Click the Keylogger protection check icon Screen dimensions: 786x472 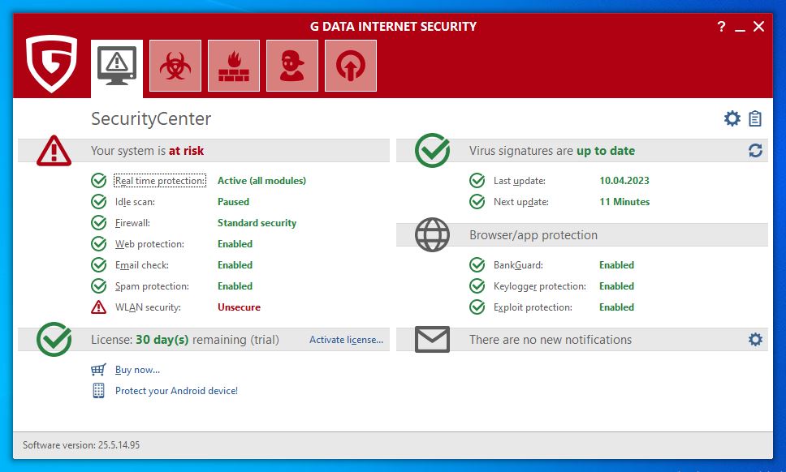click(477, 285)
